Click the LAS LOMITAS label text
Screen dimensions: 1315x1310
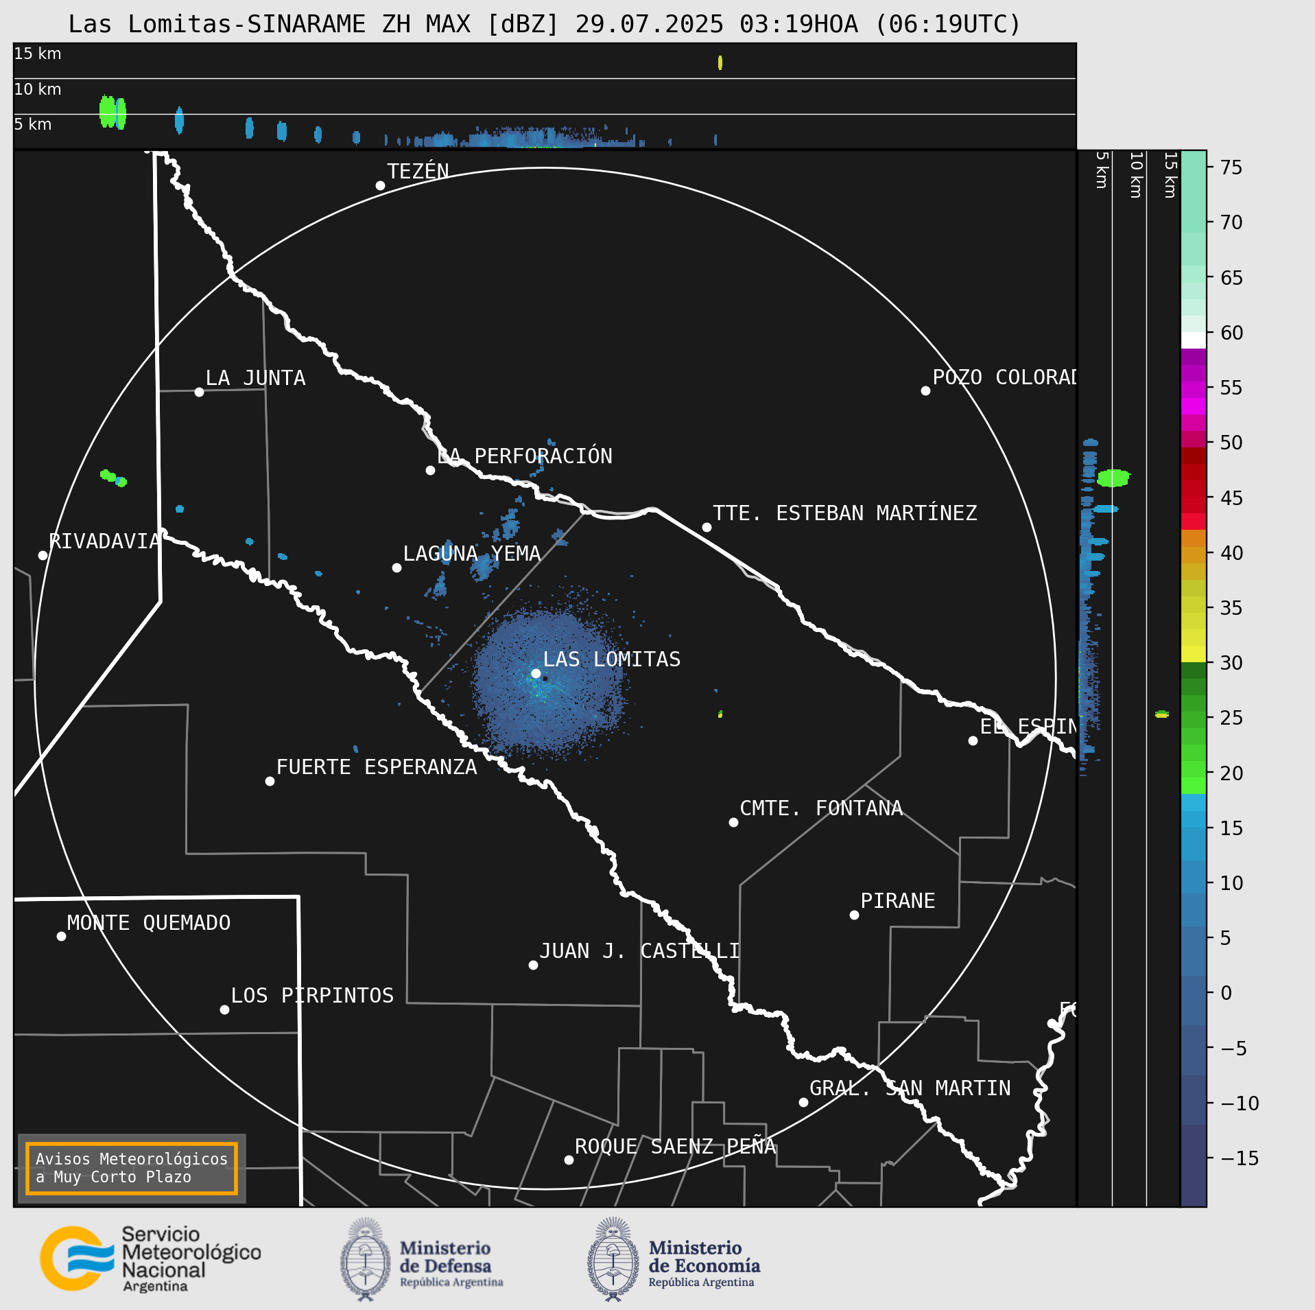point(612,659)
